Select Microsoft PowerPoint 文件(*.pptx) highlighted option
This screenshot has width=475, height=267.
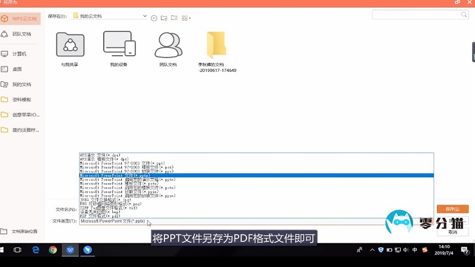click(256, 176)
